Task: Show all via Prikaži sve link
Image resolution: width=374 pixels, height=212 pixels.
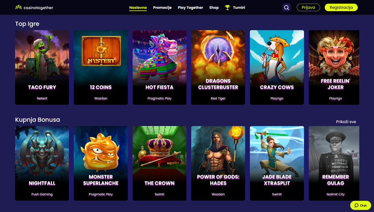Action: 346,122
